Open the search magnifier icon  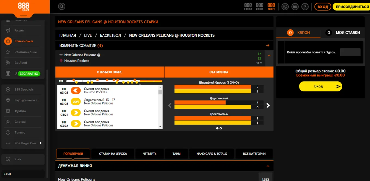pyautogui.click(x=62, y=7)
